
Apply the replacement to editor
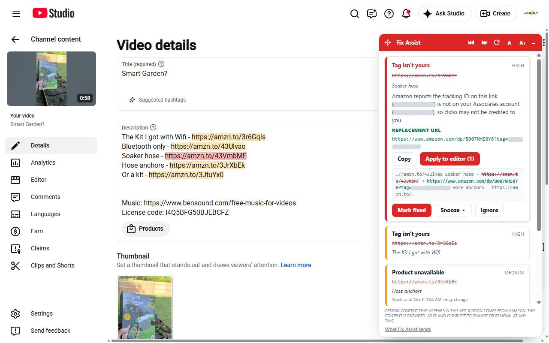pyautogui.click(x=449, y=159)
